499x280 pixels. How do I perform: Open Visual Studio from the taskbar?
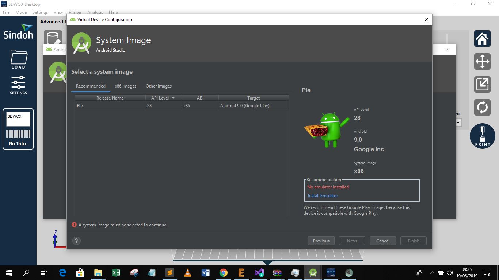[x=259, y=273]
